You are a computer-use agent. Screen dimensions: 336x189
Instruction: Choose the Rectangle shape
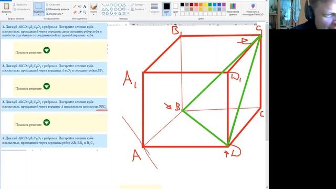(x=115, y=5)
